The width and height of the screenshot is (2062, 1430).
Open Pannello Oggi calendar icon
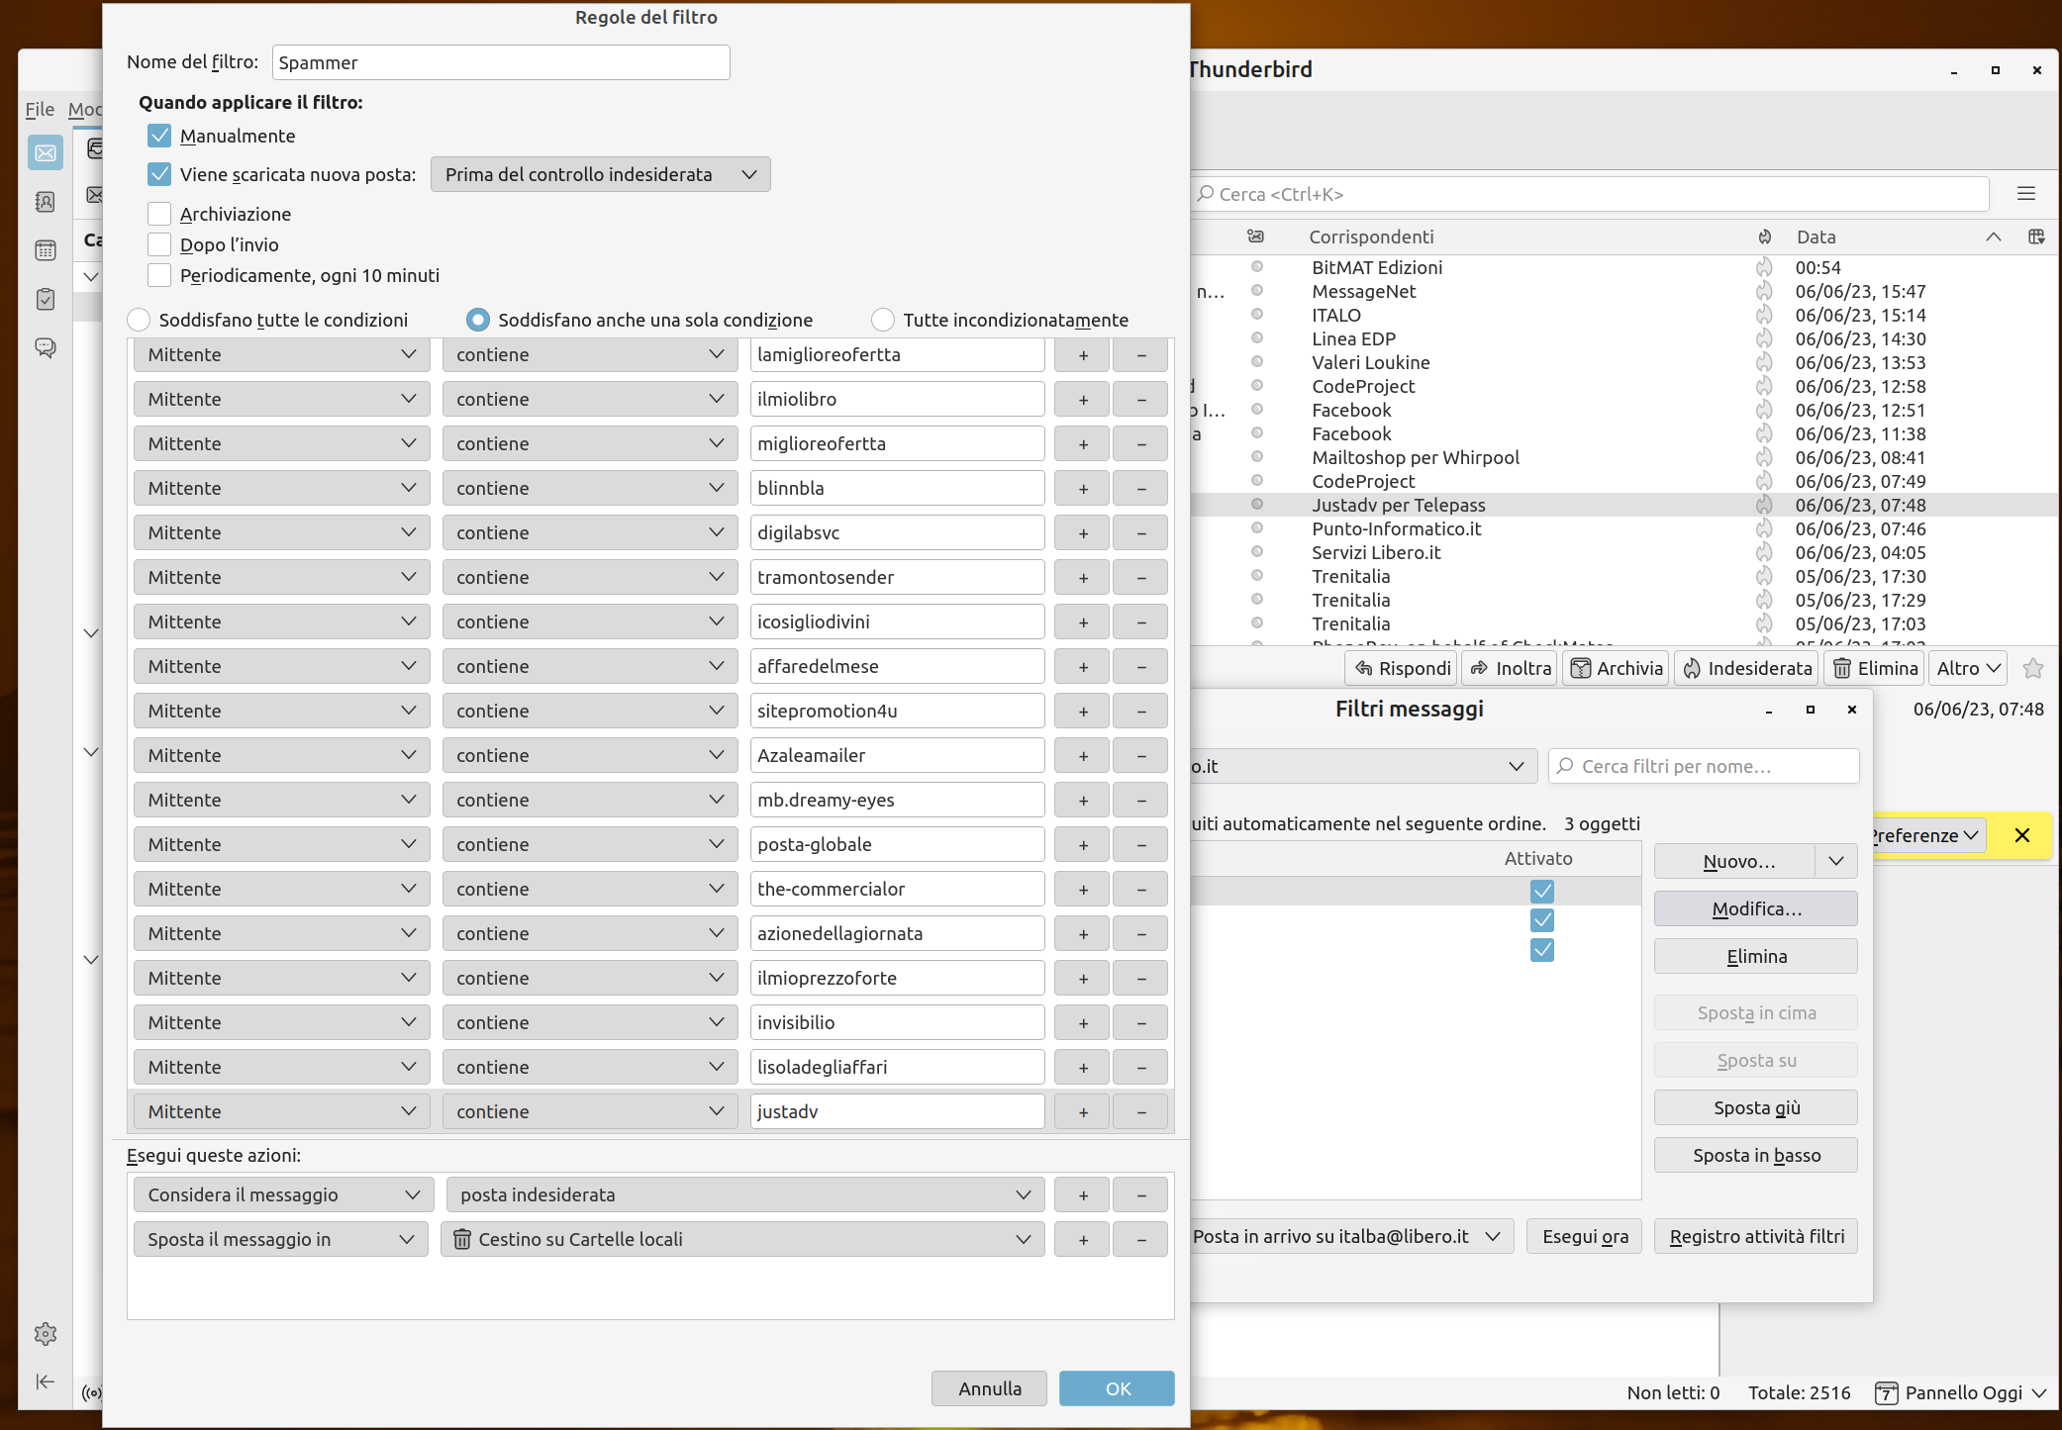point(1887,1393)
